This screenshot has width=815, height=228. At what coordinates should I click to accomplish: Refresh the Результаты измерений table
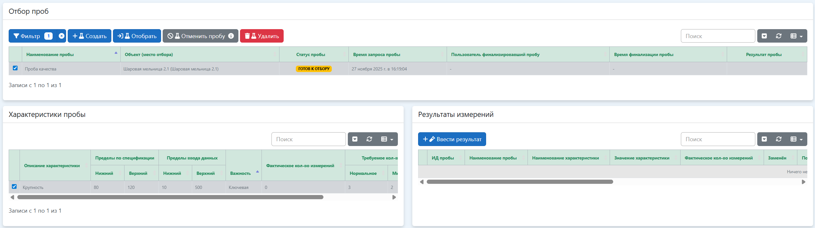(779, 139)
